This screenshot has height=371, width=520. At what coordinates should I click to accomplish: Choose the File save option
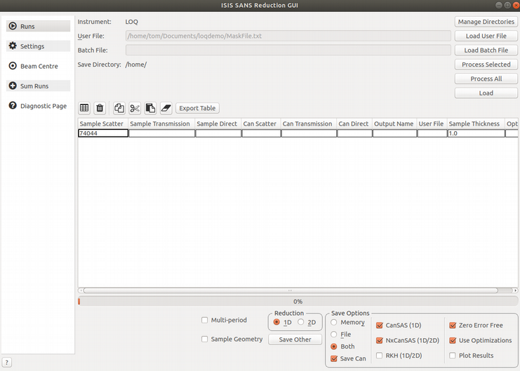(x=334, y=335)
